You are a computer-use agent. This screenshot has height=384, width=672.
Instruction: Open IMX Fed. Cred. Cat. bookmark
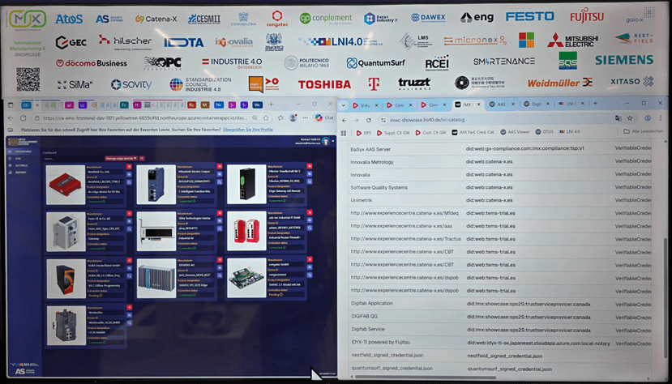click(473, 132)
